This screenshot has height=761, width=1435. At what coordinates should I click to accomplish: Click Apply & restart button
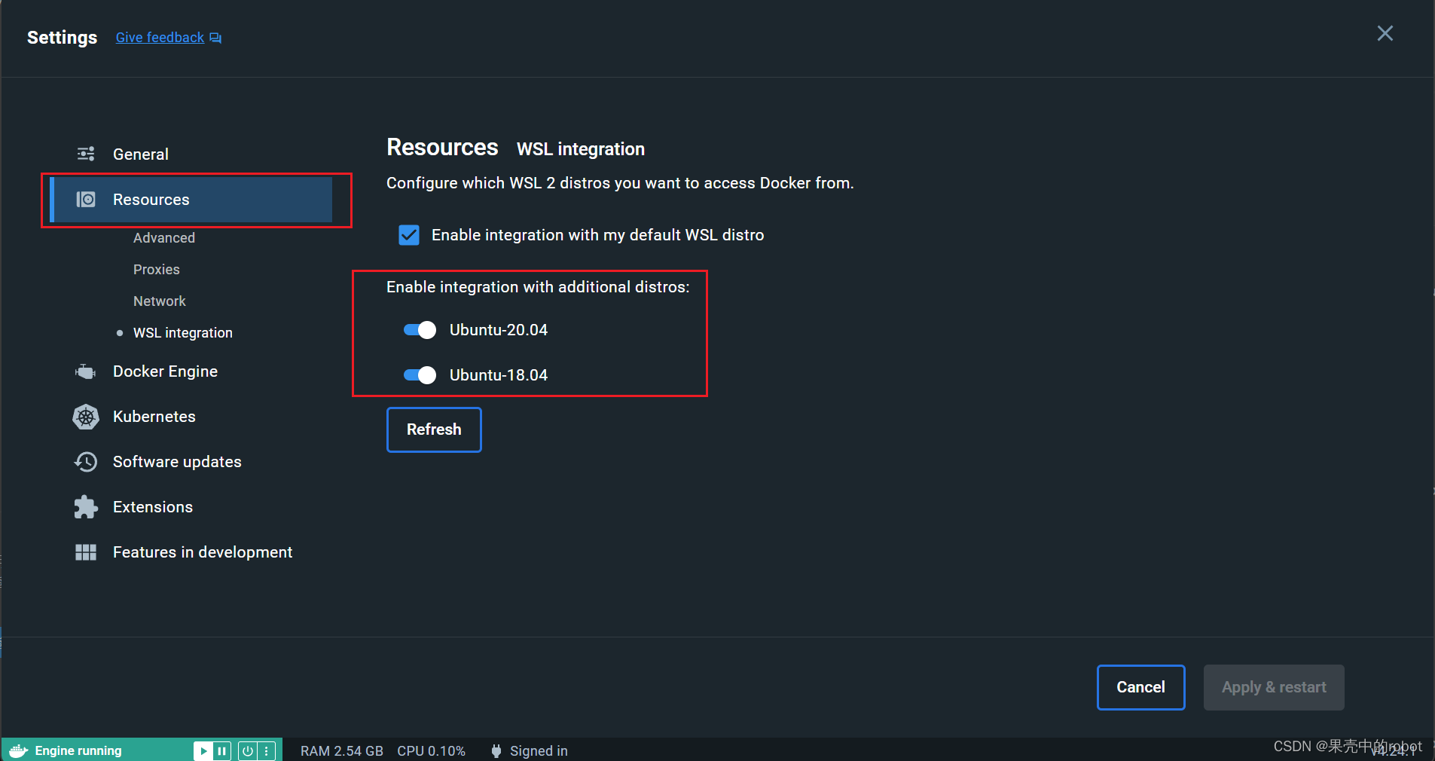pos(1274,687)
